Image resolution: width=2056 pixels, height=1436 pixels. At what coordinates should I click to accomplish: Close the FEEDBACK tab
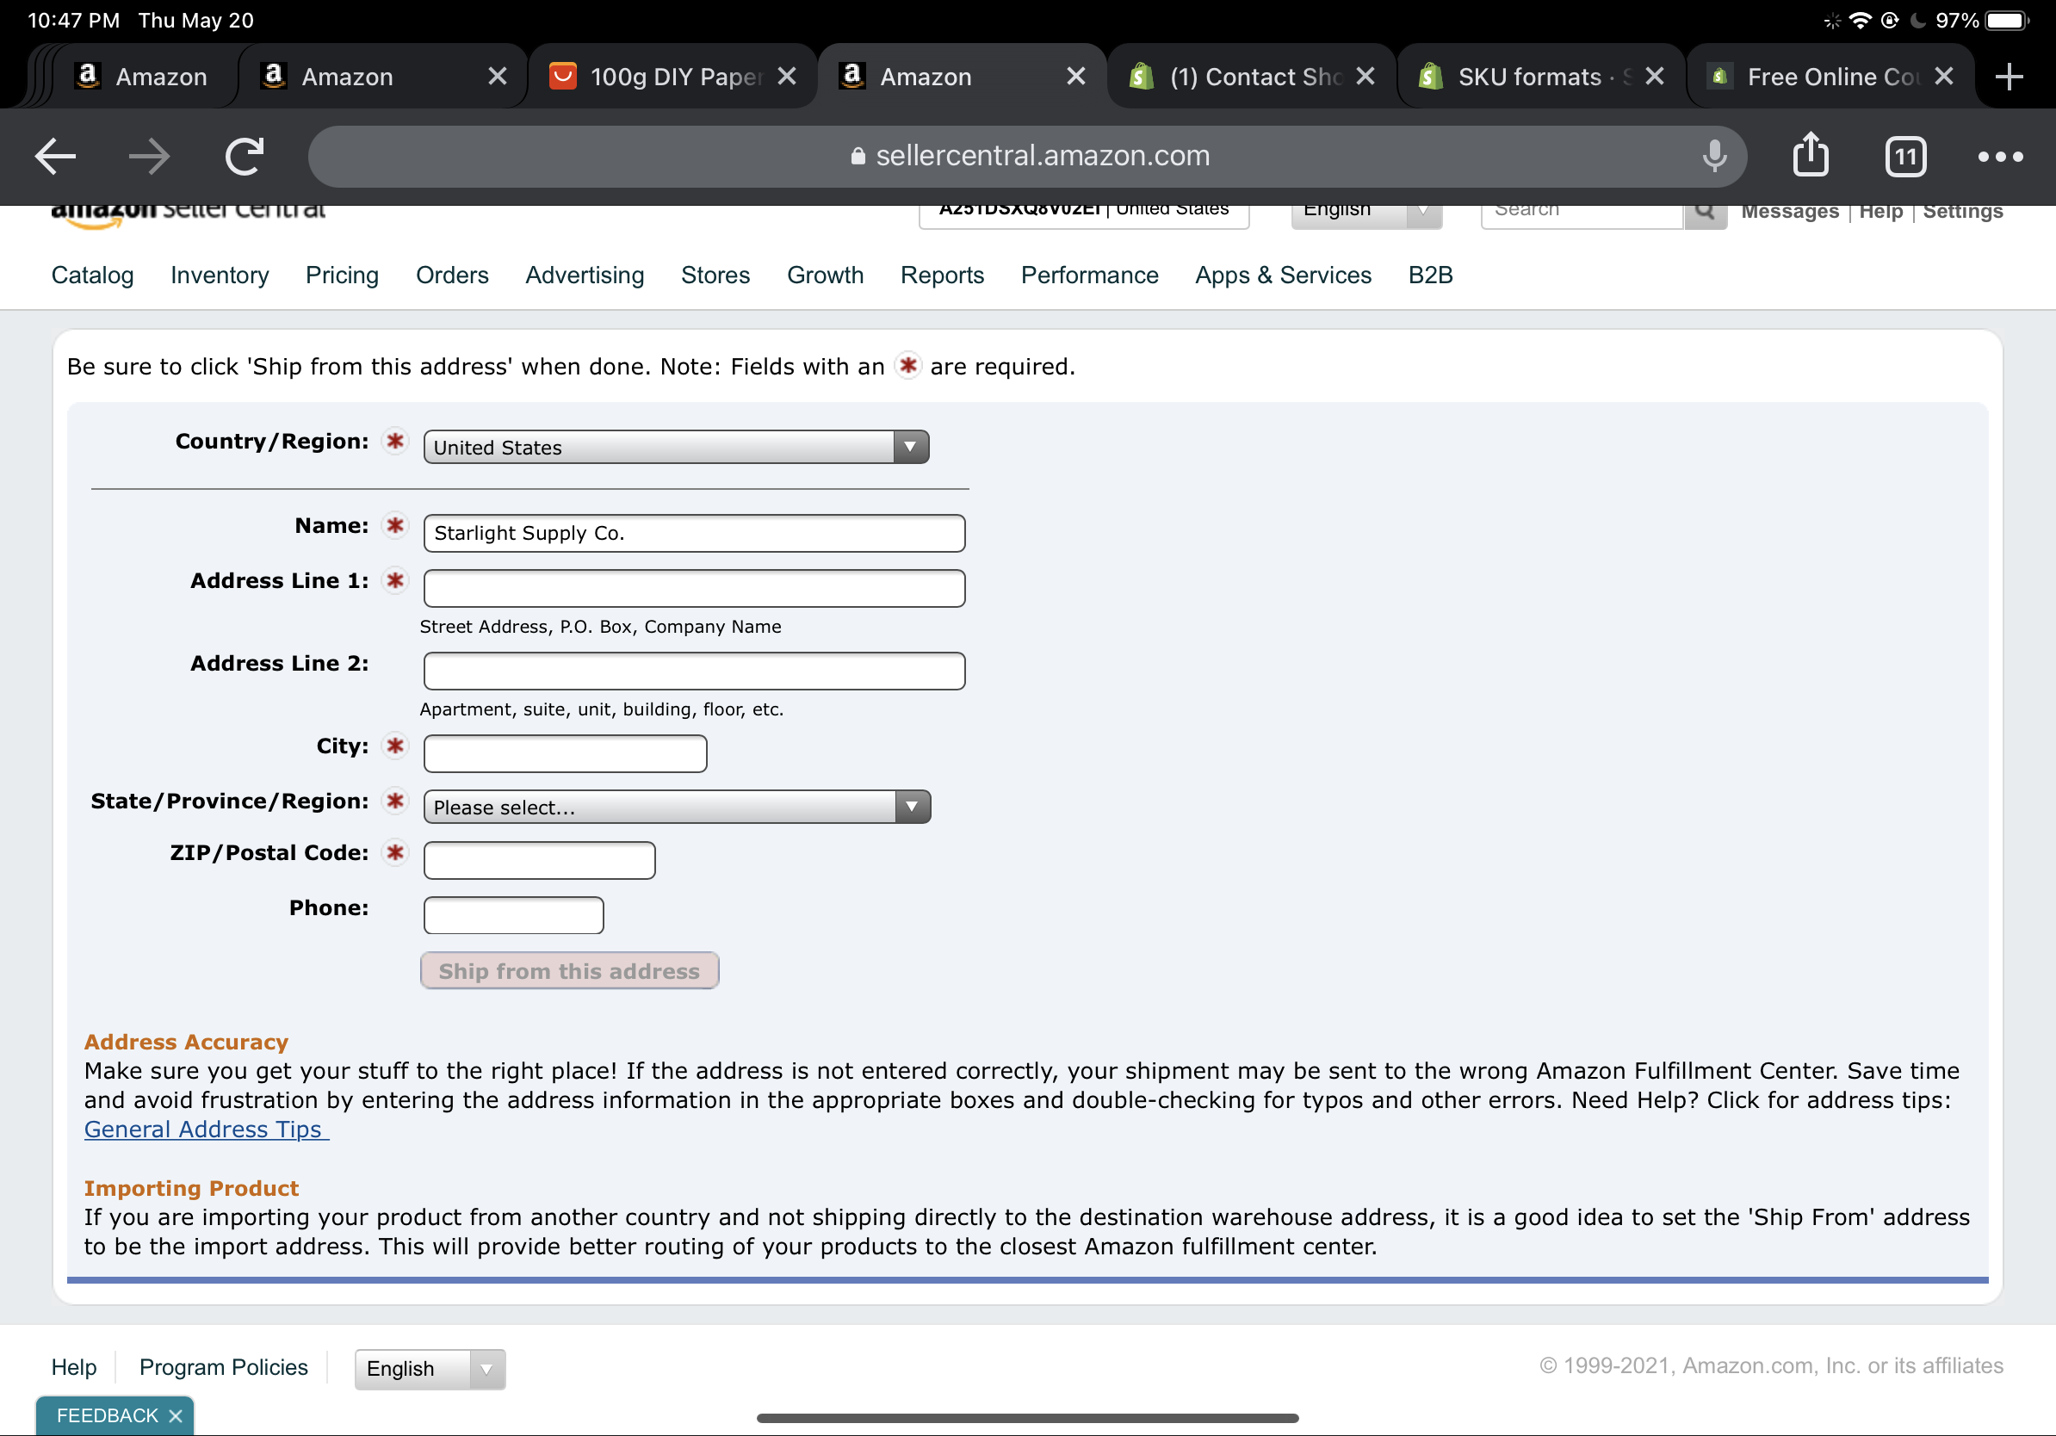click(x=176, y=1415)
